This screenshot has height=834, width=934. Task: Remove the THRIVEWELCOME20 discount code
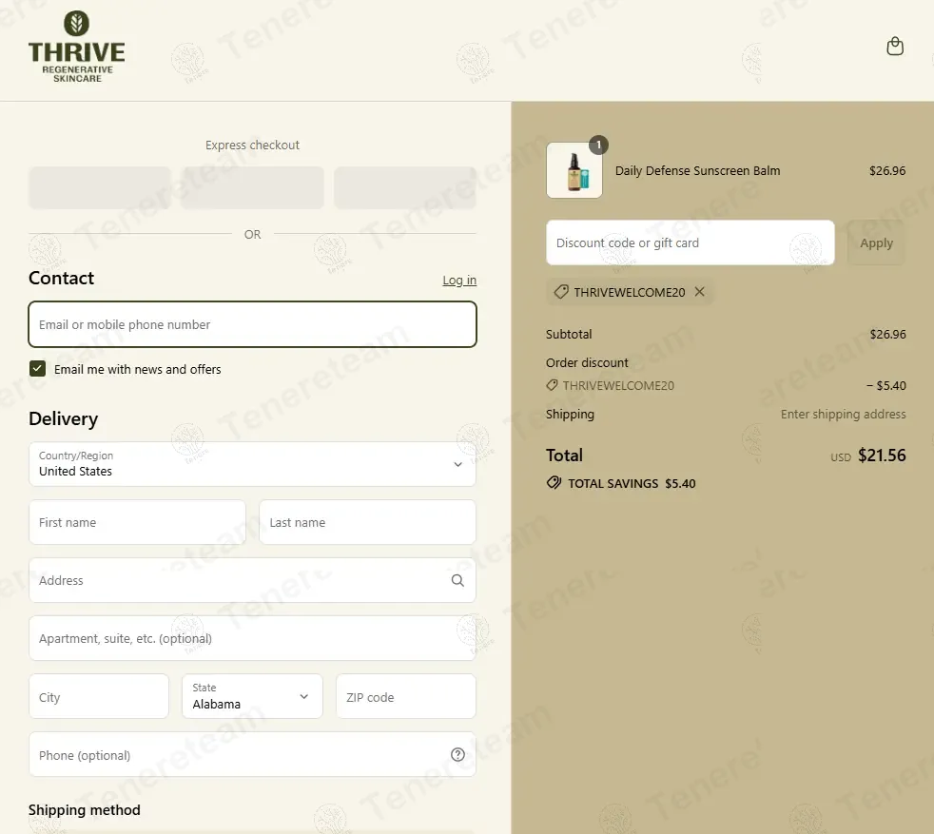point(700,292)
